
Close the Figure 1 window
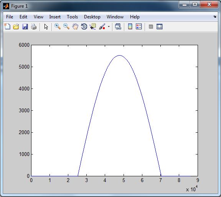pyautogui.click(x=209, y=5)
